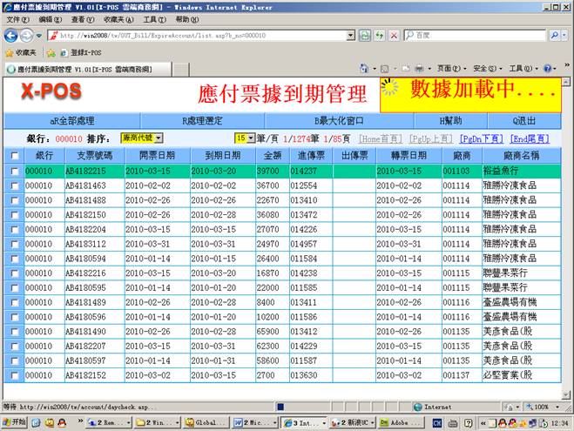Open the 工具(T) menu in menu bar
Screen dimensions: 574x431
[154, 19]
